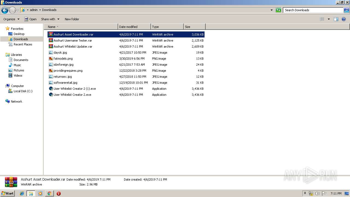Show hidden system tray icons

(x=305, y=193)
